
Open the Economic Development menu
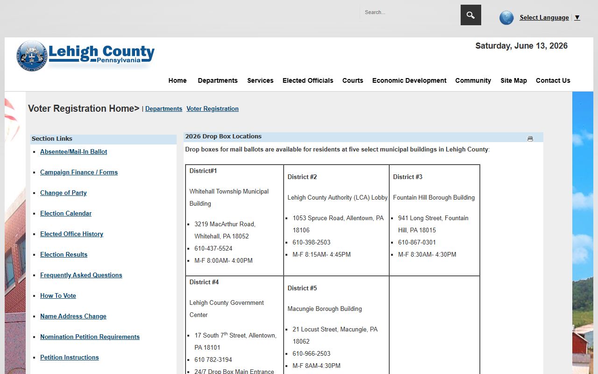[409, 80]
